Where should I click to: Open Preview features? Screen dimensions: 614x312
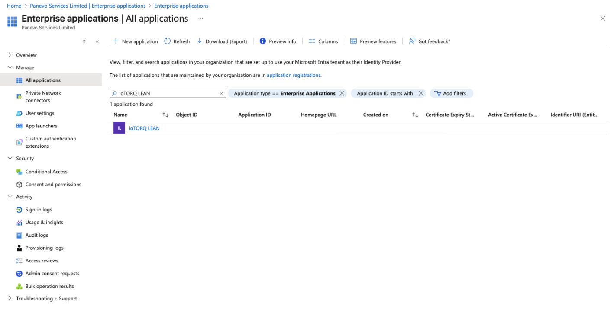pyautogui.click(x=373, y=41)
